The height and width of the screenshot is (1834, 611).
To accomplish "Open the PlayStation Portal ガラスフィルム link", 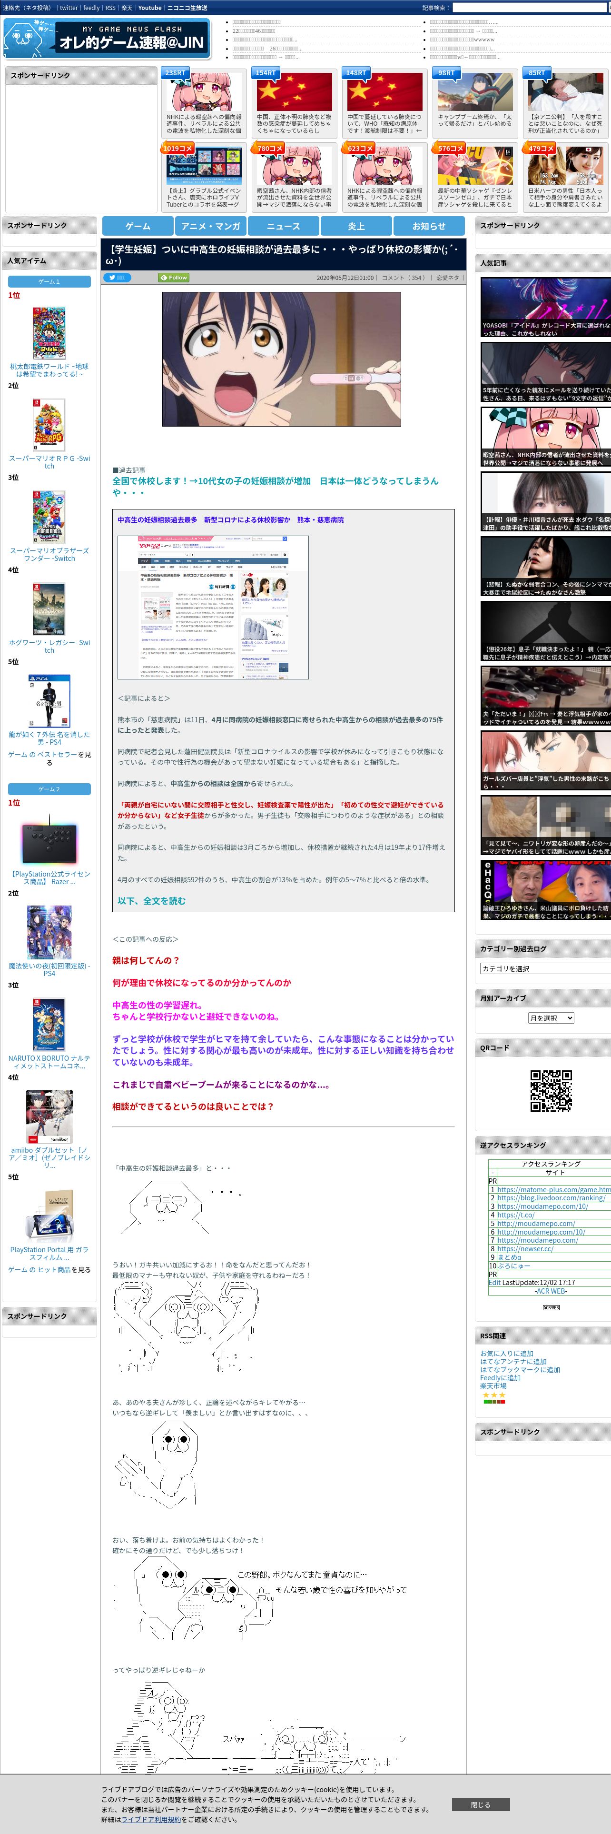I will click(x=49, y=1253).
